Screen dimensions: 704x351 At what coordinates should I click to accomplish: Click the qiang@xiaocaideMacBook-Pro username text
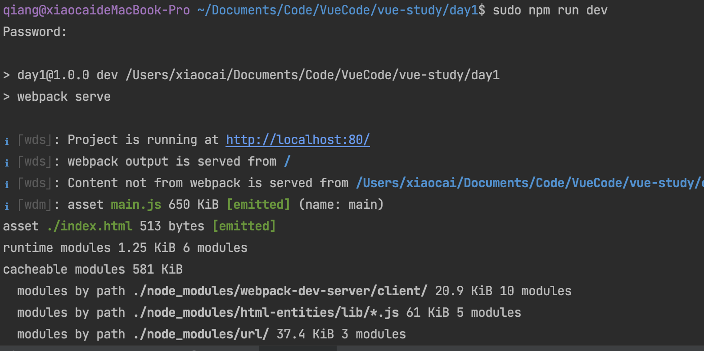pyautogui.click(x=96, y=10)
